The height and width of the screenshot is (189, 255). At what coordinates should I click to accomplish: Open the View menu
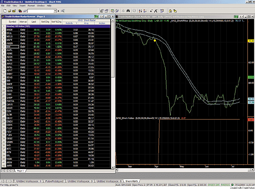(15, 6)
